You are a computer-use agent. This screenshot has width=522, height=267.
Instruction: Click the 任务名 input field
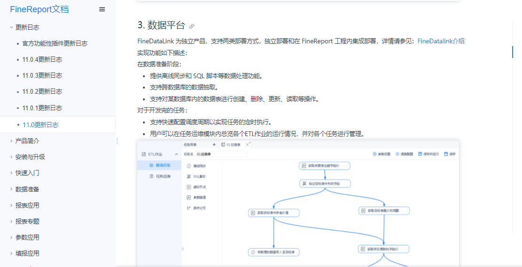[x=221, y=154]
